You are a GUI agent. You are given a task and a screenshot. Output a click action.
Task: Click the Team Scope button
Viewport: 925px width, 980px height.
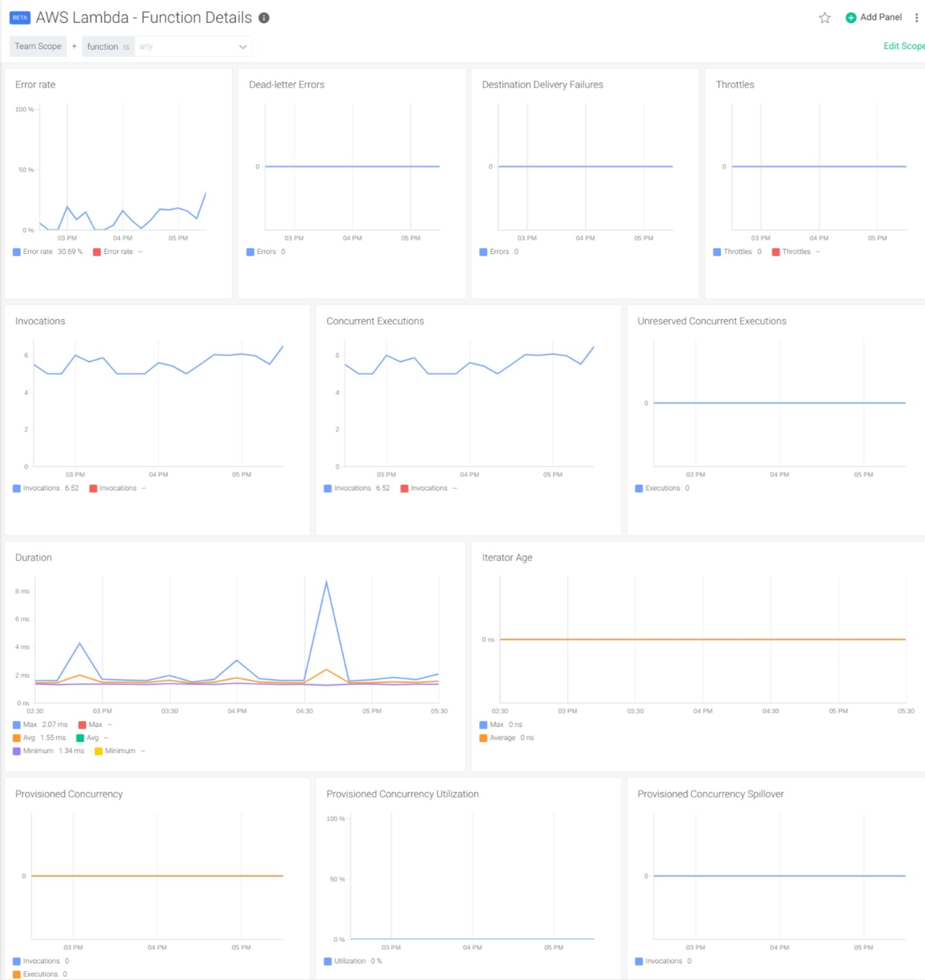[x=38, y=46]
